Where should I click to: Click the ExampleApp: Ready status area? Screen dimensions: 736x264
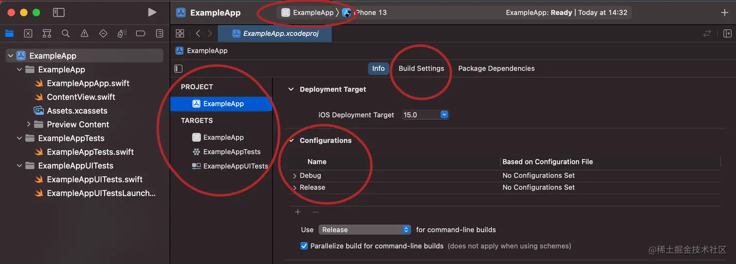point(567,13)
